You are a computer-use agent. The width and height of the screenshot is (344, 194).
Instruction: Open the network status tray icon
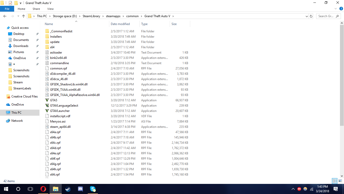tap(312, 189)
